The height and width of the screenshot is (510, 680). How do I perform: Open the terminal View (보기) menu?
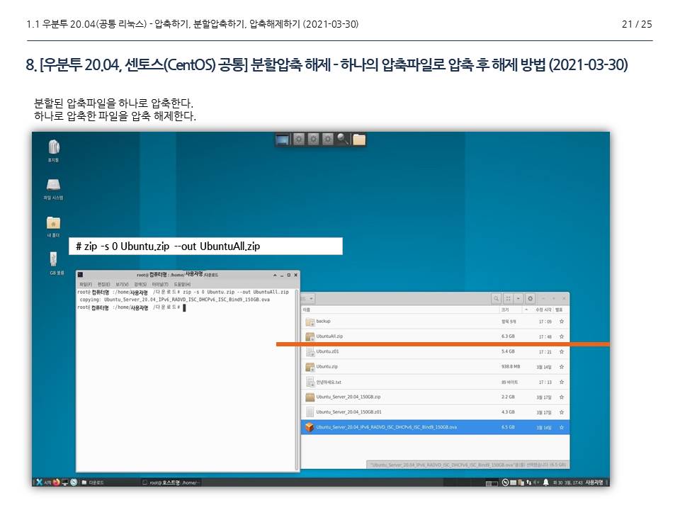(122, 285)
